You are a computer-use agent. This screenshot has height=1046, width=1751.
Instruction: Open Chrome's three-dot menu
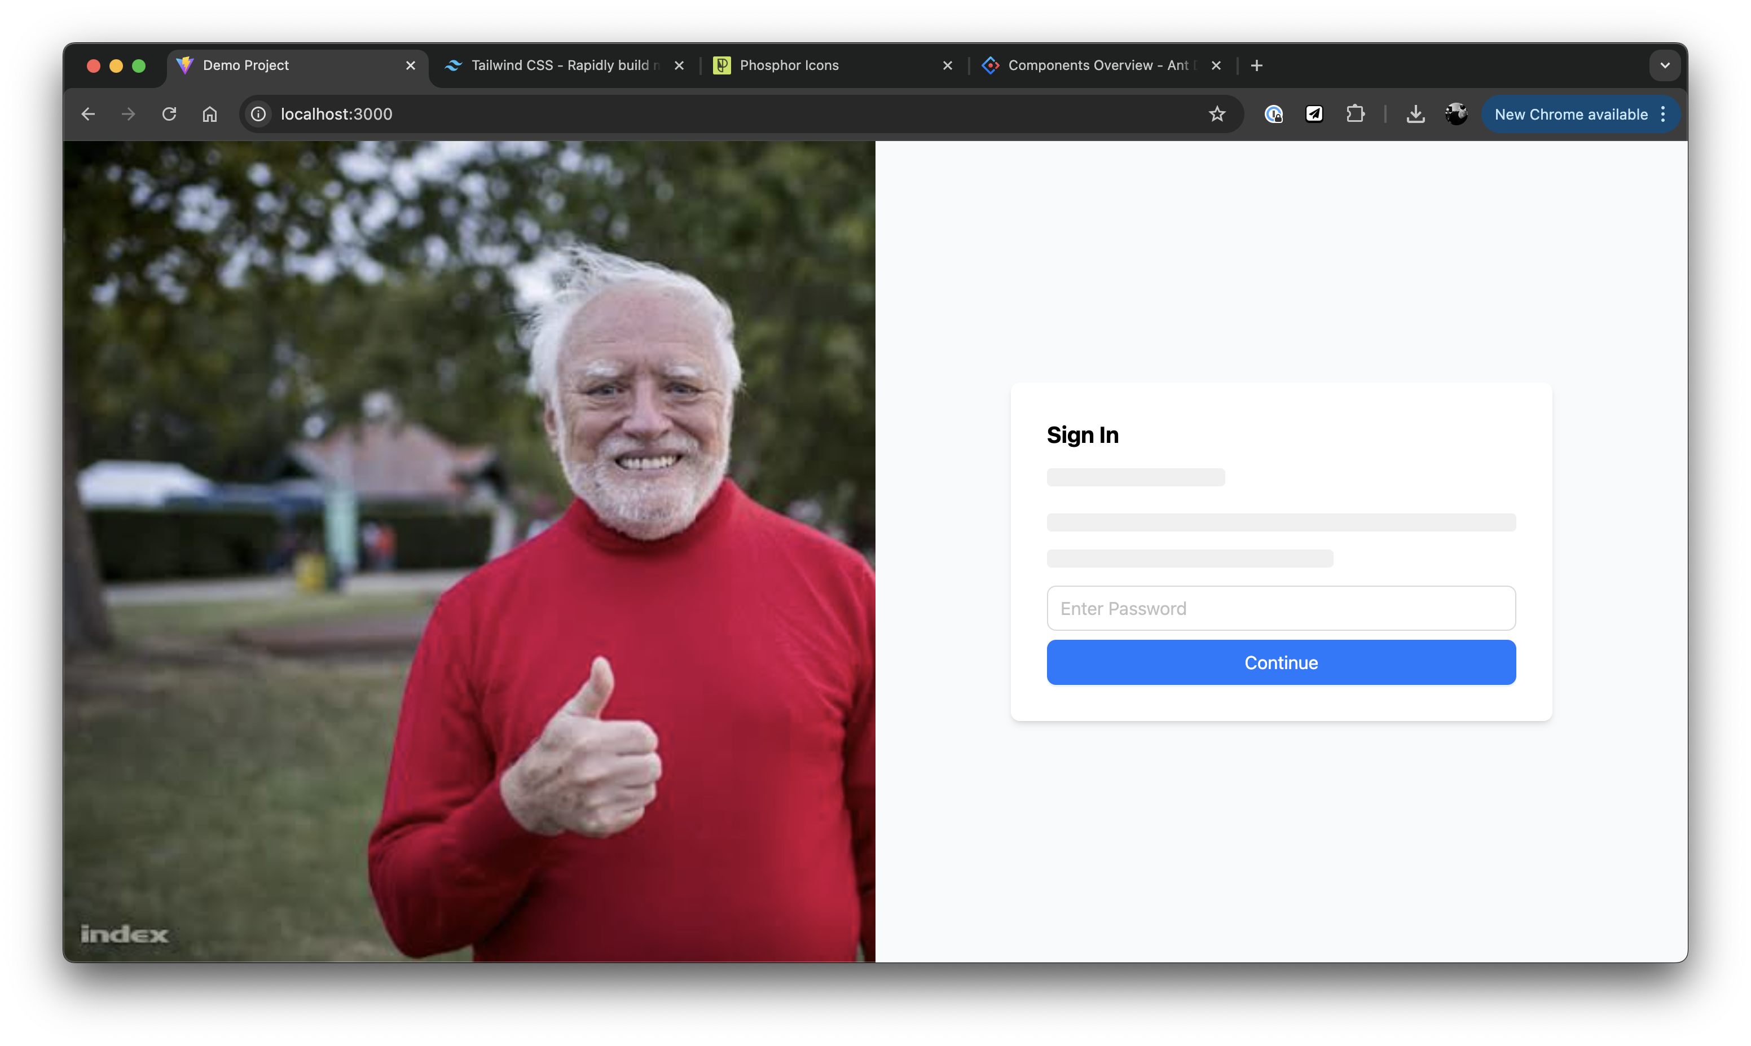point(1663,114)
